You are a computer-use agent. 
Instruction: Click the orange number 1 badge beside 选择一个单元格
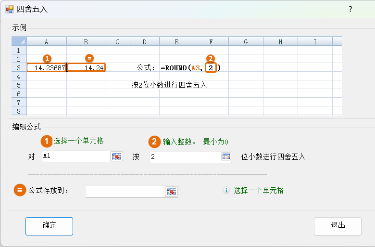tap(47, 141)
